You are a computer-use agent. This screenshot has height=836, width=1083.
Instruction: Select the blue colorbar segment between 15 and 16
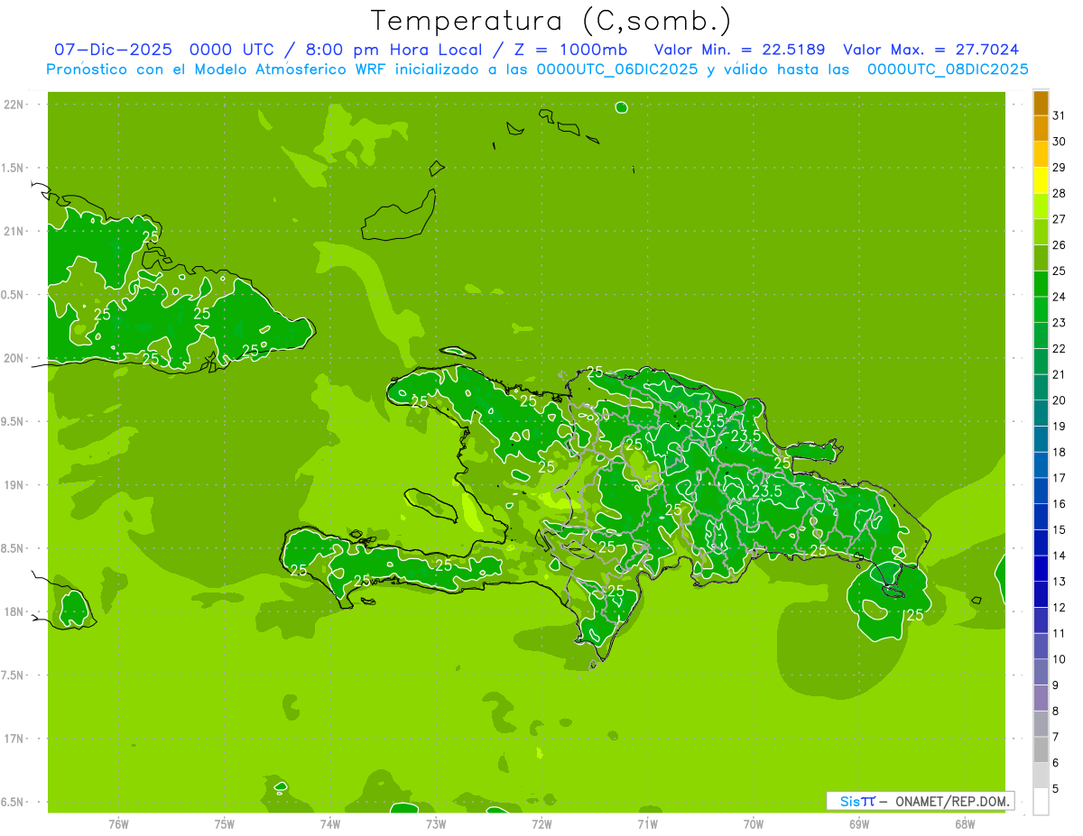1041,517
